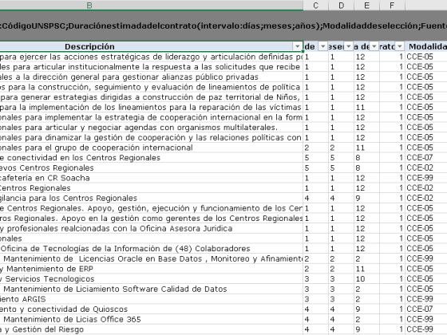Select cell 'gilancia para los Centros Regionales'
447x335 pixels.
152,199
